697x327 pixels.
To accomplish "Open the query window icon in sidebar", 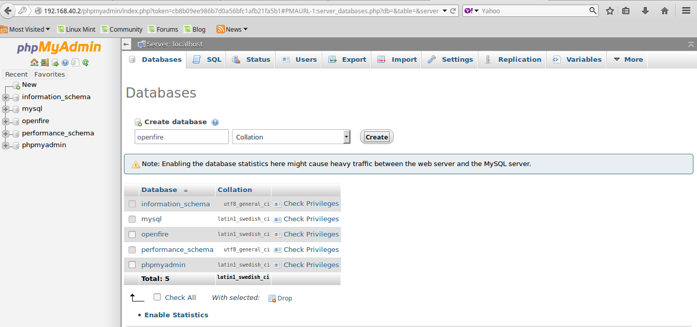I will click(55, 62).
